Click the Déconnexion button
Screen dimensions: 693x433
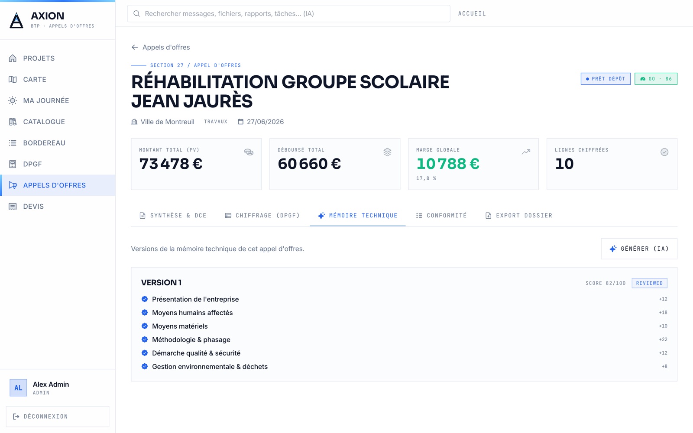tap(58, 417)
